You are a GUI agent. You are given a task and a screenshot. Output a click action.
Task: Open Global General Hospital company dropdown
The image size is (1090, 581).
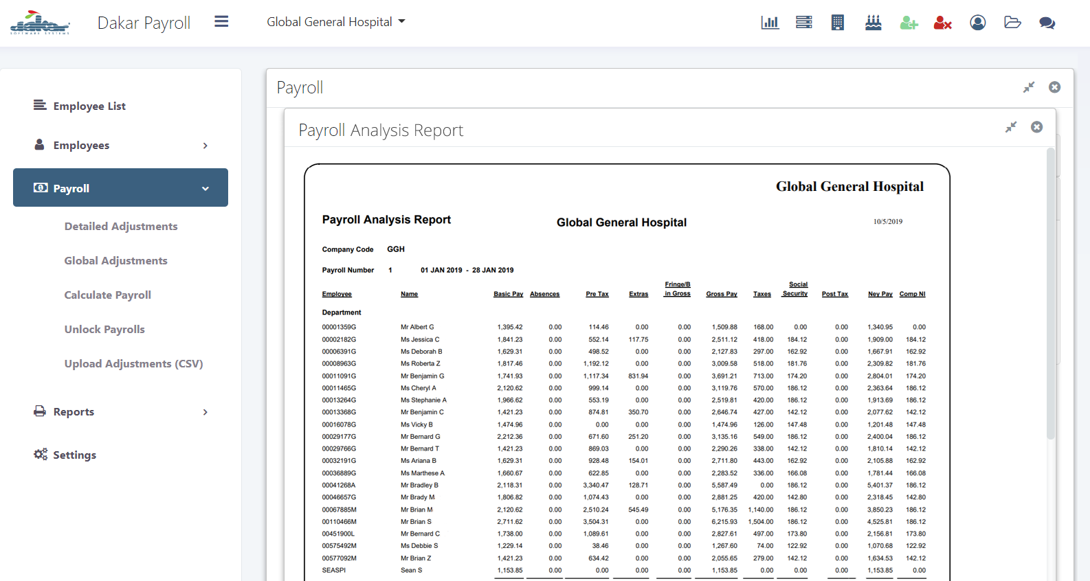coord(336,22)
